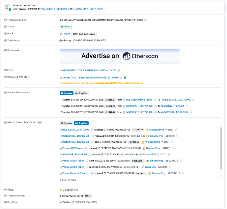The height and width of the screenshot is (209, 227).
Task: Copy Venus: Protocol Share address
Action: click(92, 173)
